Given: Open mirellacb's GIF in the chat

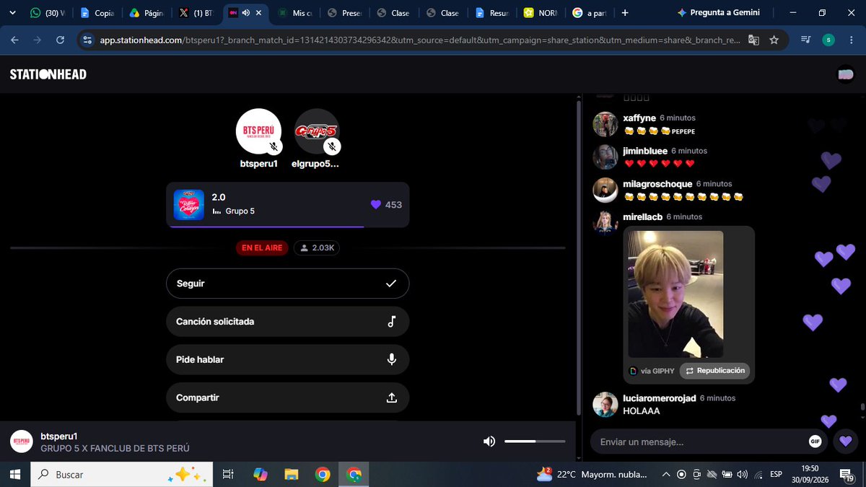Looking at the screenshot, I should 675,294.
